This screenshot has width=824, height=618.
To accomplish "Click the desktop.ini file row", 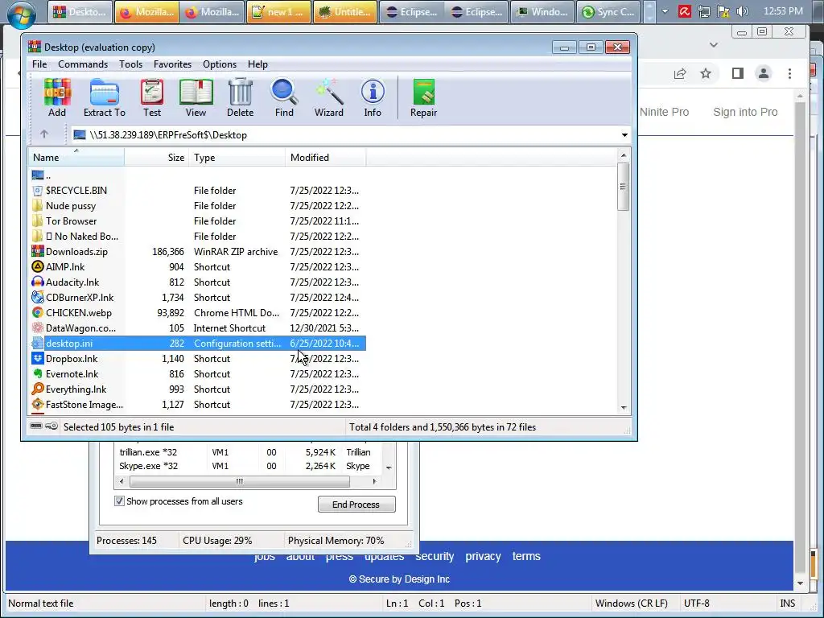I will (198, 343).
